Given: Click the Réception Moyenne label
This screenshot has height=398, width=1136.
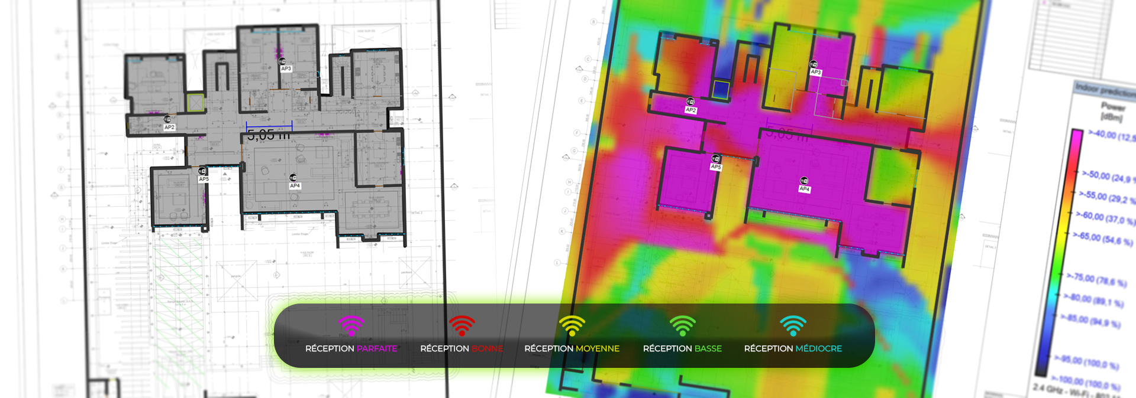Looking at the screenshot, I should (572, 348).
